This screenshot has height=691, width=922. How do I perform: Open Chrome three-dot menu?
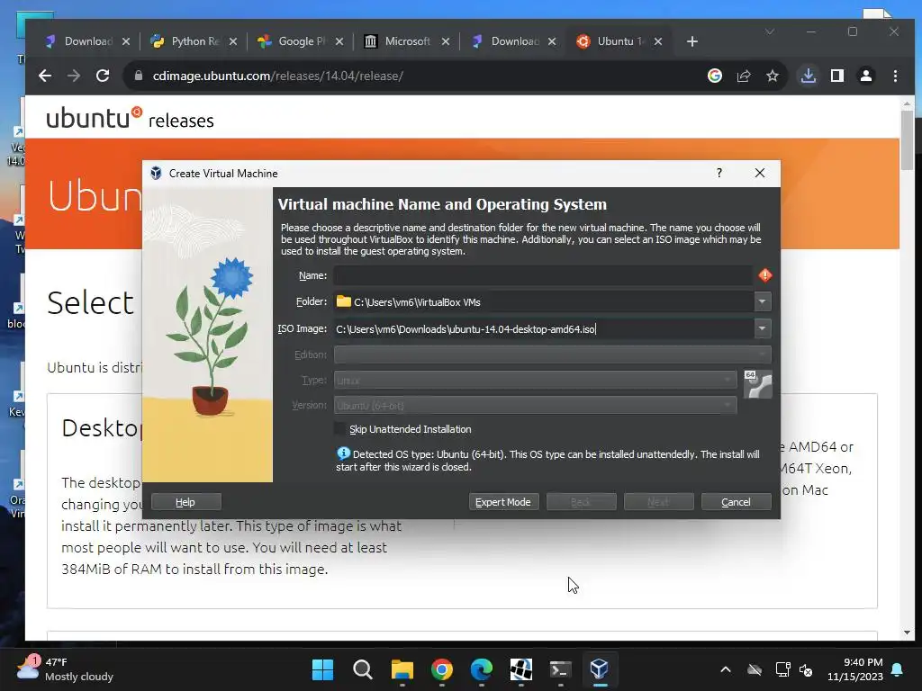click(x=895, y=76)
